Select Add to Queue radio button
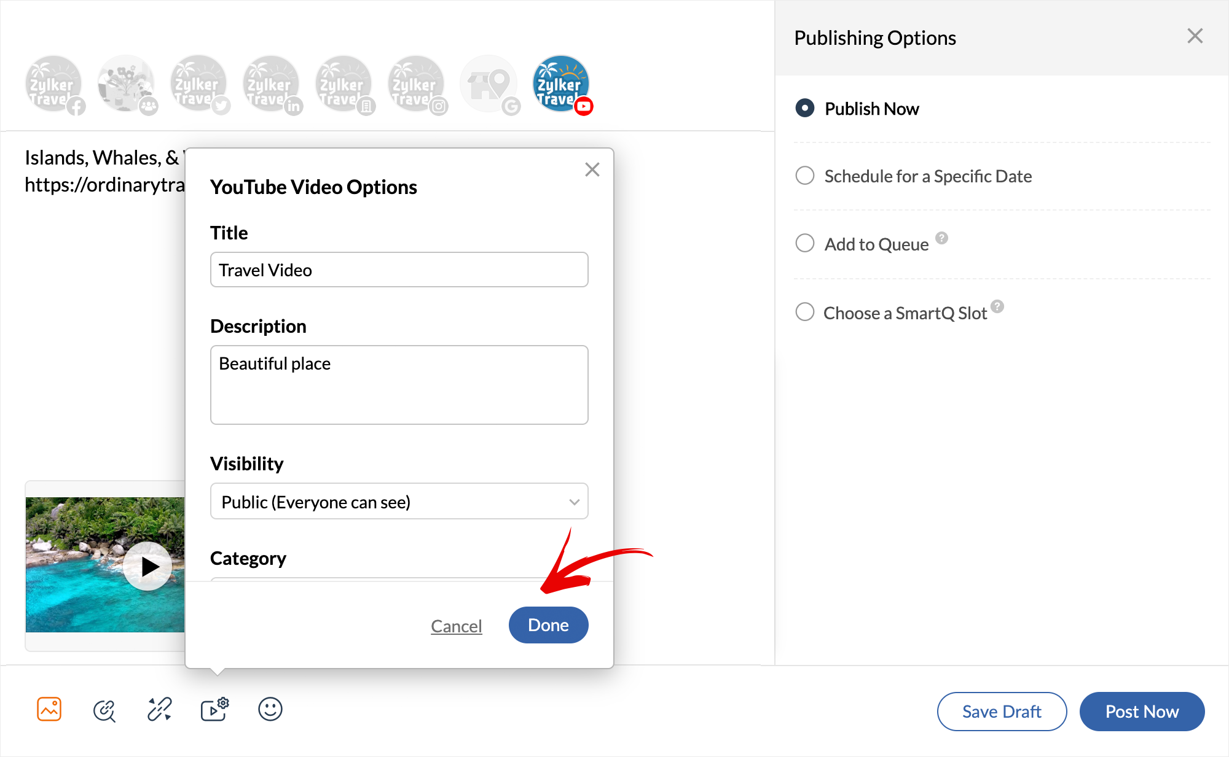1229x757 pixels. click(805, 244)
